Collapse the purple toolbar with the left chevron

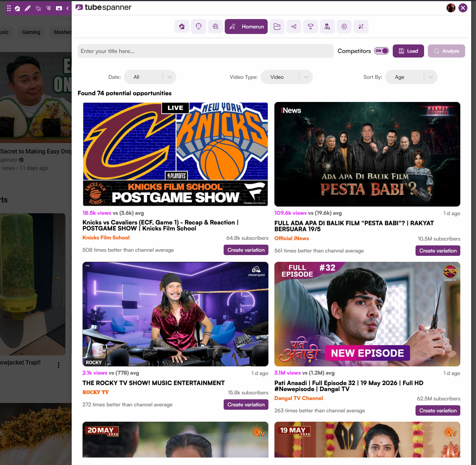pos(68,8)
